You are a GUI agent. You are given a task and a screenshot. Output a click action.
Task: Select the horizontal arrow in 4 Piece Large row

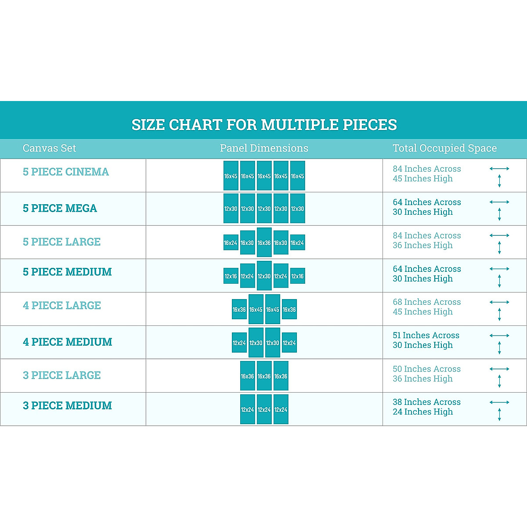pos(499,302)
